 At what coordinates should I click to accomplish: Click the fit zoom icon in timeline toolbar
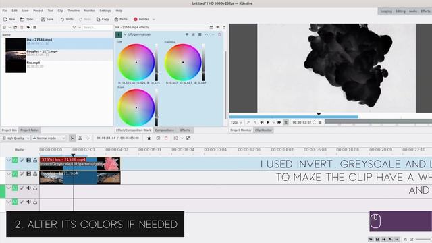(x=188, y=138)
